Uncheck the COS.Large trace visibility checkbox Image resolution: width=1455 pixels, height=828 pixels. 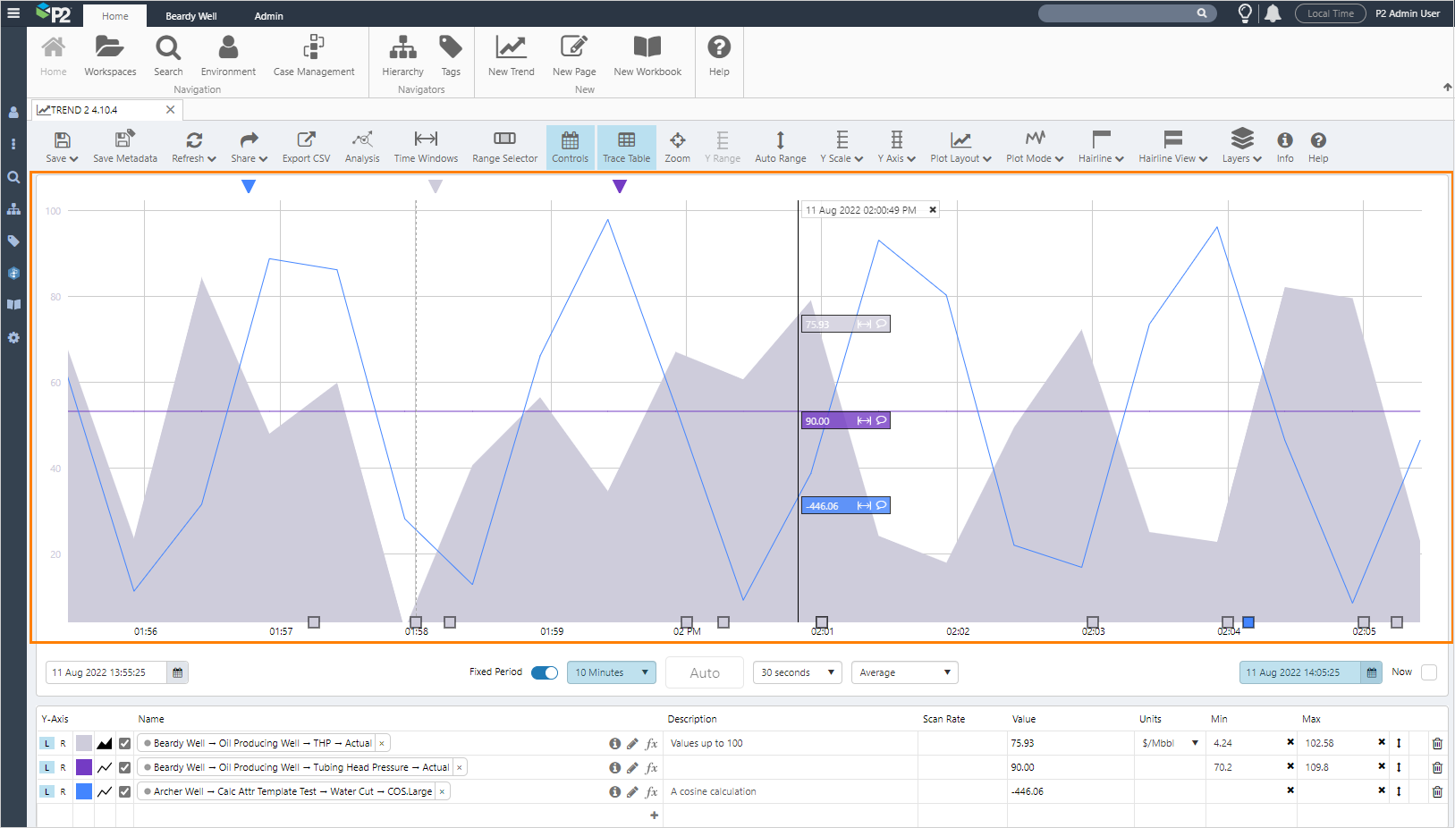point(124,791)
